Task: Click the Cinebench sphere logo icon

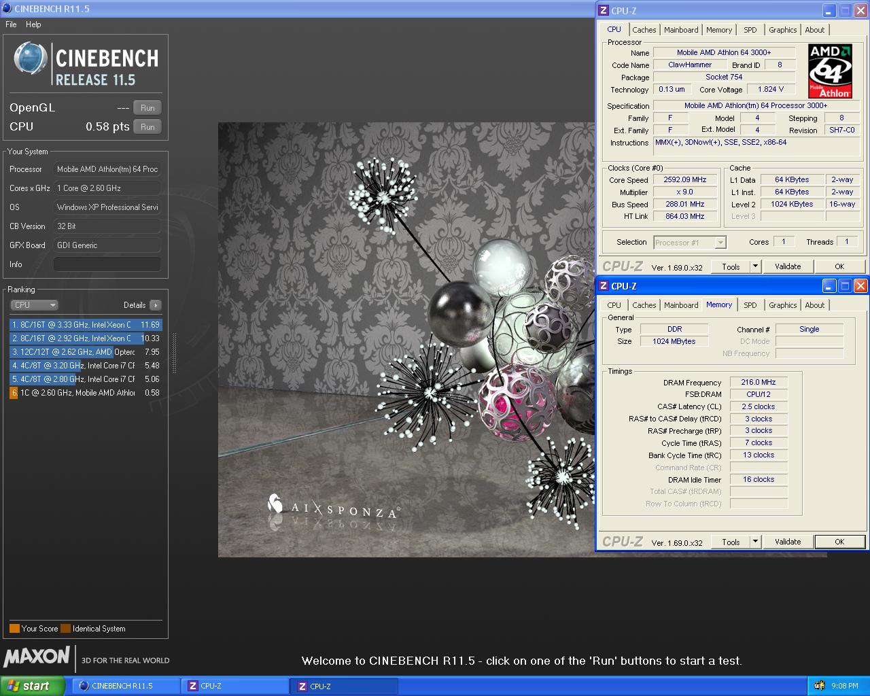Action: (30, 58)
